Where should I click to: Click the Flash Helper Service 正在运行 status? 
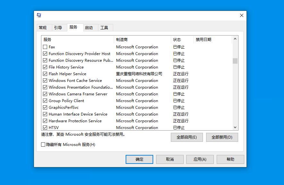tap(181, 74)
